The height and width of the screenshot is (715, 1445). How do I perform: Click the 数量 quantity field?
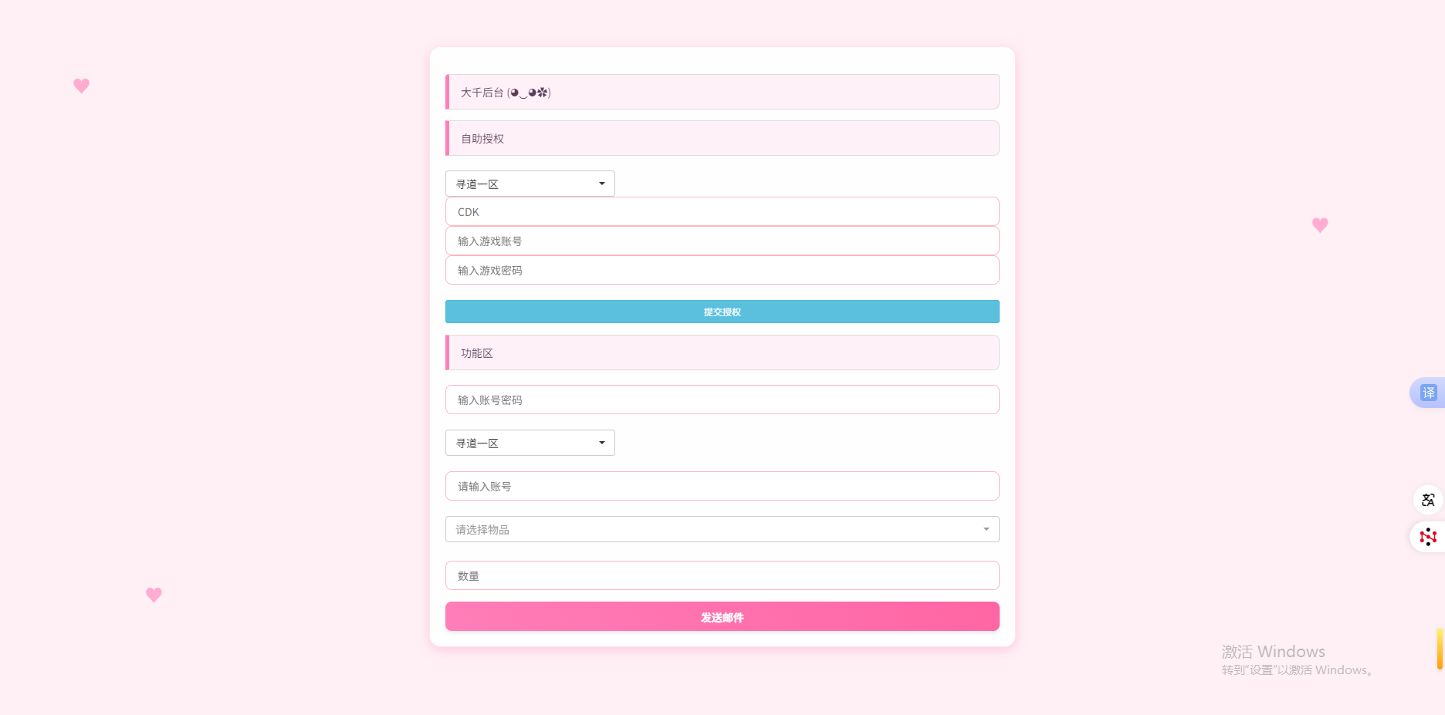(722, 575)
